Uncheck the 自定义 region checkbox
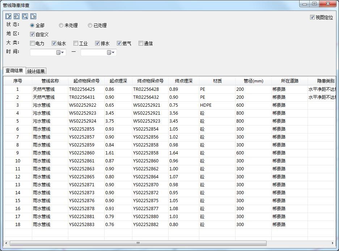 [32, 34]
